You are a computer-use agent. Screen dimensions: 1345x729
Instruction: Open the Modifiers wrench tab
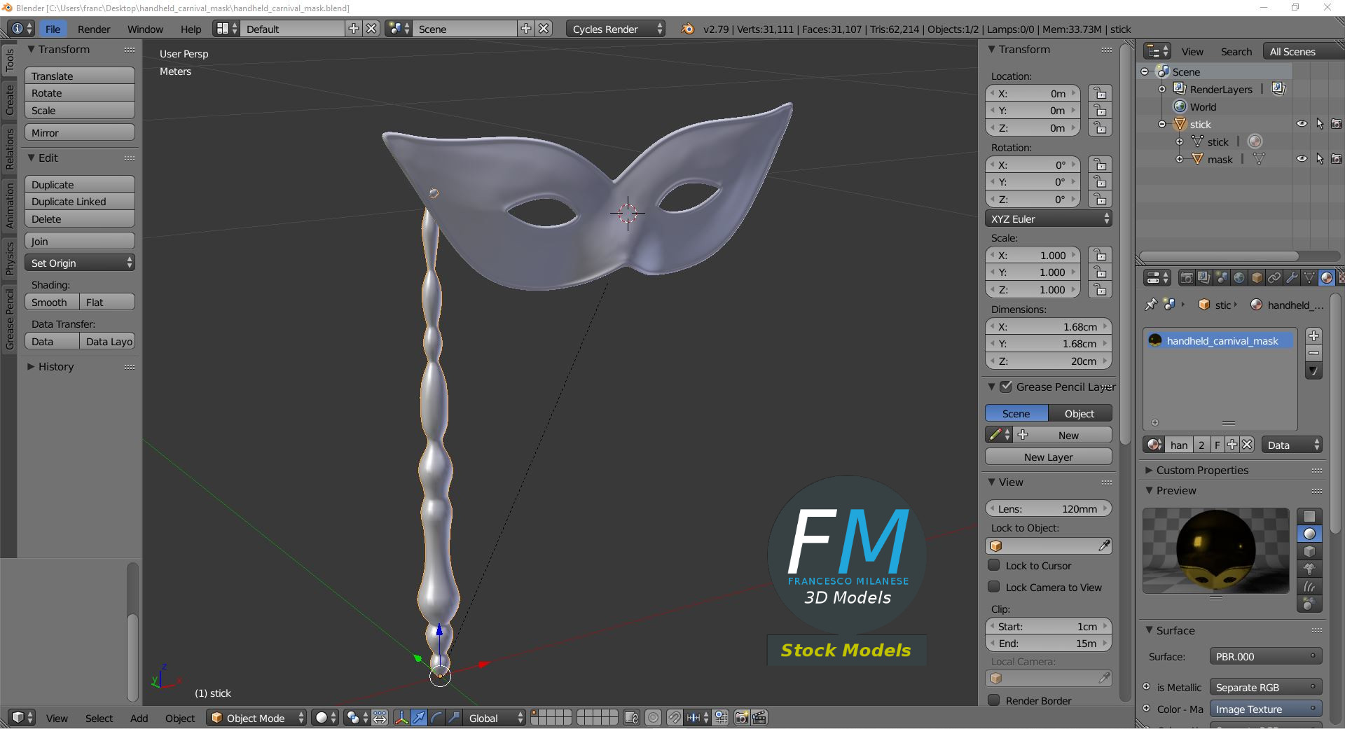tap(1292, 278)
